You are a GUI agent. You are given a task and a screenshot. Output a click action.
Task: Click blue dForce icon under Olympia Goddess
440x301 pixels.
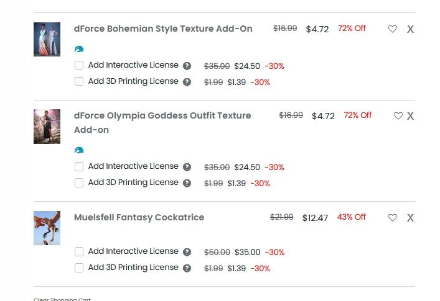click(79, 150)
